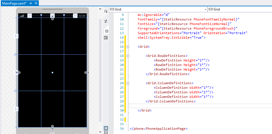This screenshot has width=272, height=134.
Task: Click the design view icon above swap arrows
Action: (106, 11)
